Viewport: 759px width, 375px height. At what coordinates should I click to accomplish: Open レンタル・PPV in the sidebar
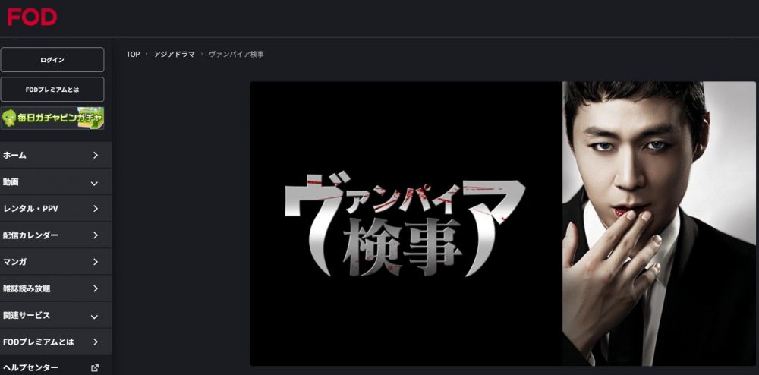coord(55,209)
